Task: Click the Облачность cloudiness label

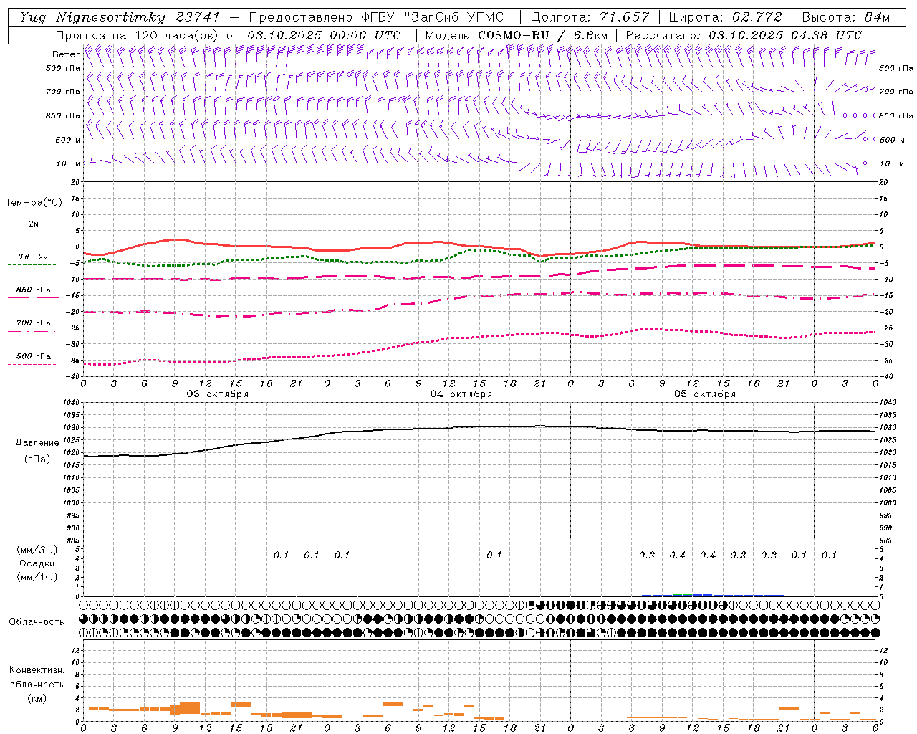Action: tap(37, 622)
